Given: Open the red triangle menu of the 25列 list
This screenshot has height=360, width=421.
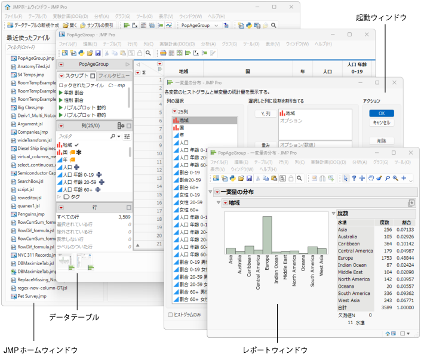Looking at the screenshot, I should pos(175,111).
